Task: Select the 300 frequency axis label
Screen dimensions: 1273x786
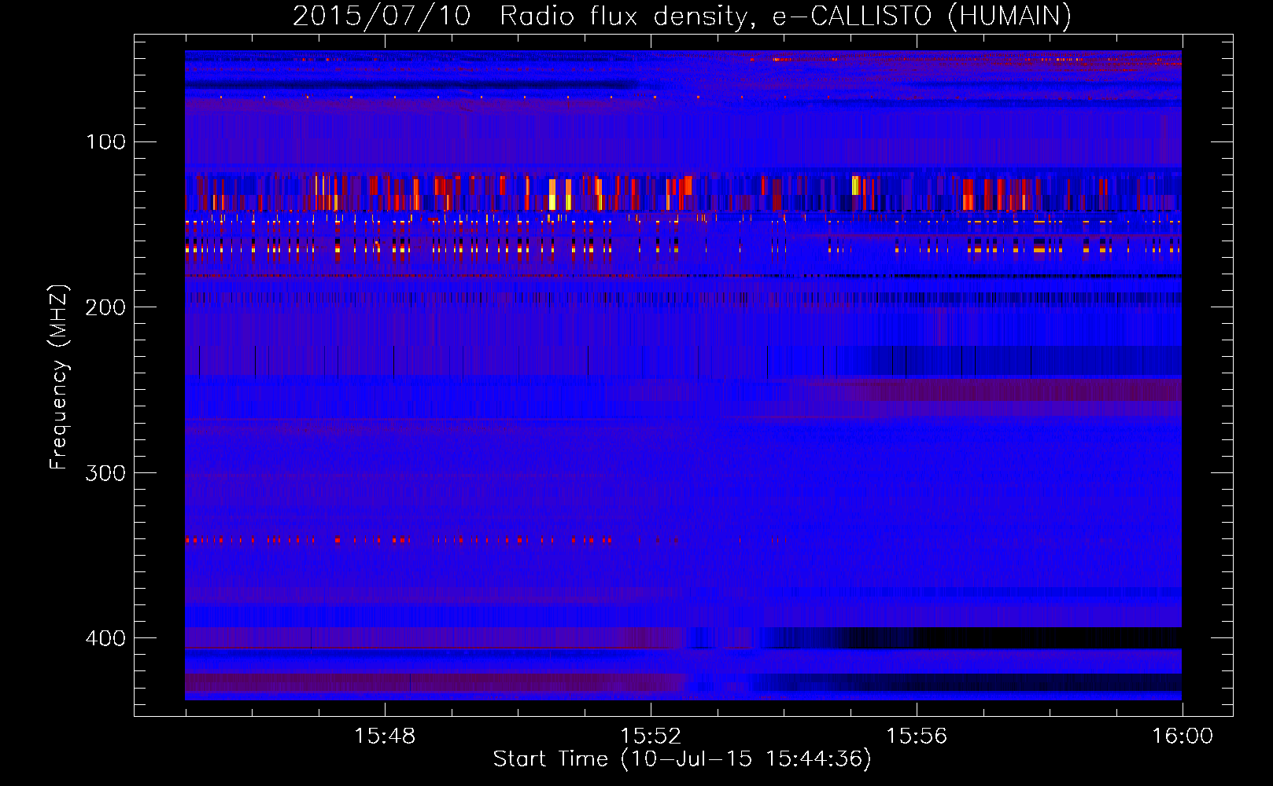Action: (x=106, y=472)
